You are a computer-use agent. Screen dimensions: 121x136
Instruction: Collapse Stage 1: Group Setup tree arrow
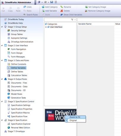point(2,27)
